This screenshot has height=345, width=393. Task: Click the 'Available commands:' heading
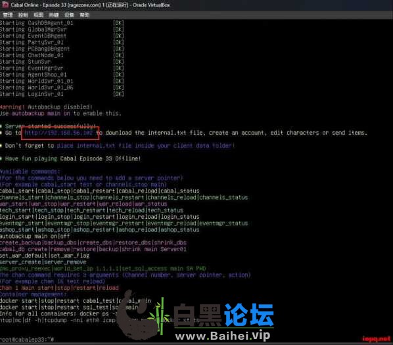(x=30, y=172)
